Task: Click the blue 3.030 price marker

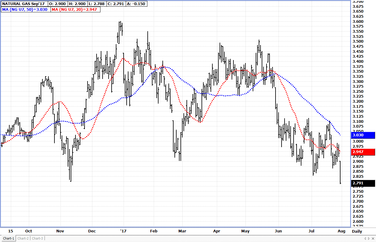Action: pos(363,135)
